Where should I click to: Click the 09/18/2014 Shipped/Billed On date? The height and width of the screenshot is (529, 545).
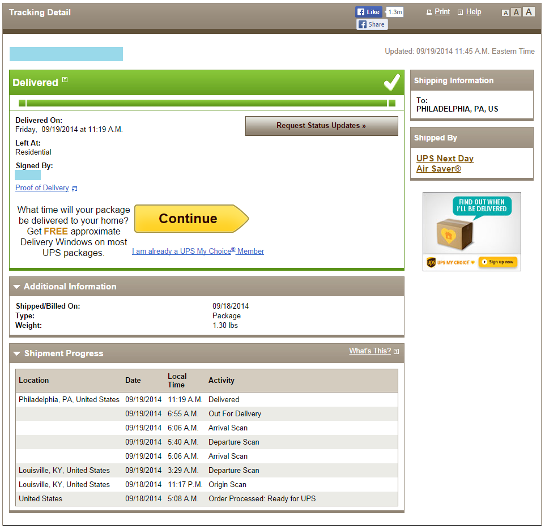(x=231, y=306)
